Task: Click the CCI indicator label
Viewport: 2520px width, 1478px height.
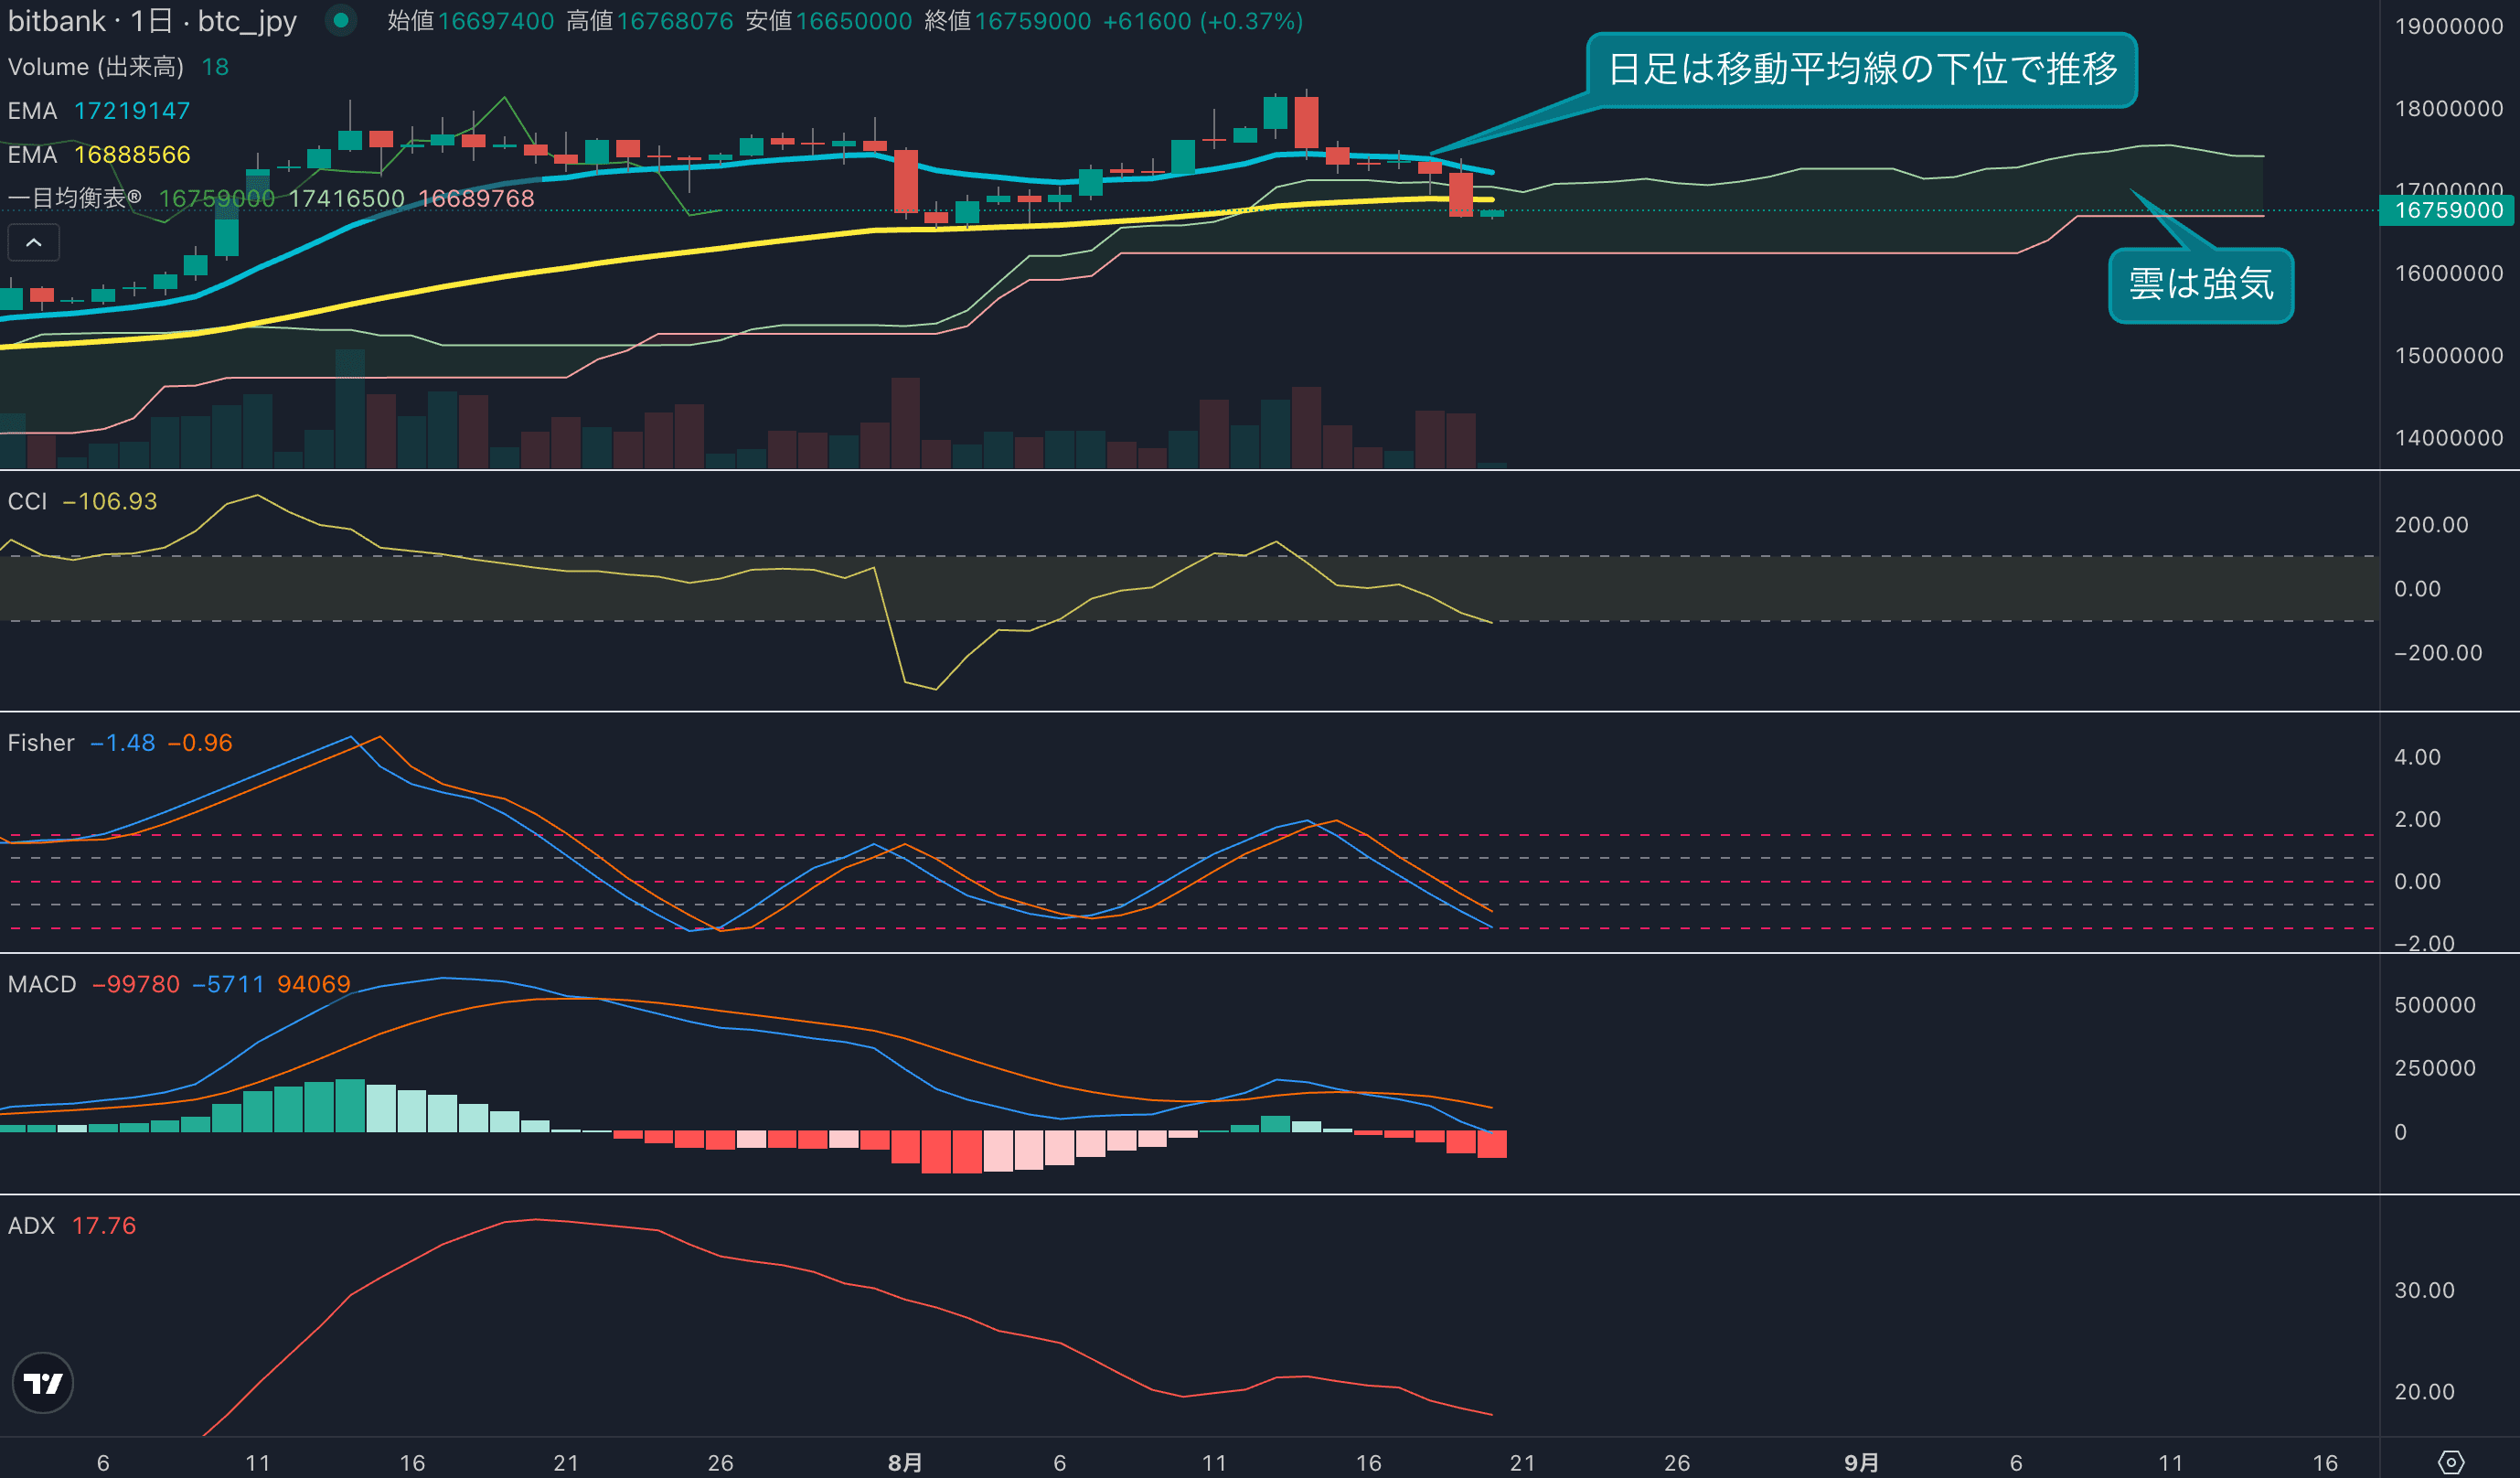Action: [x=28, y=501]
